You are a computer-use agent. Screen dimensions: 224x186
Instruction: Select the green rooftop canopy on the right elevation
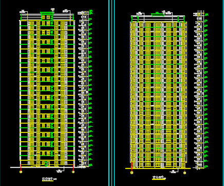(x=158, y=14)
